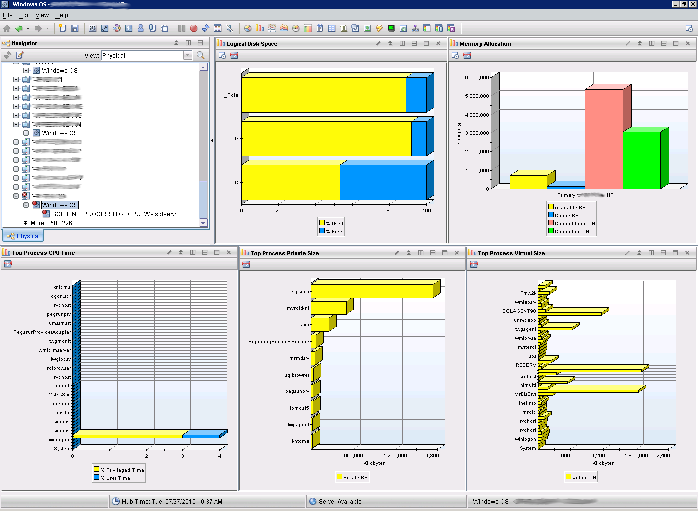Select the yellow lightning Take Action icon

pyautogui.click(x=379, y=28)
